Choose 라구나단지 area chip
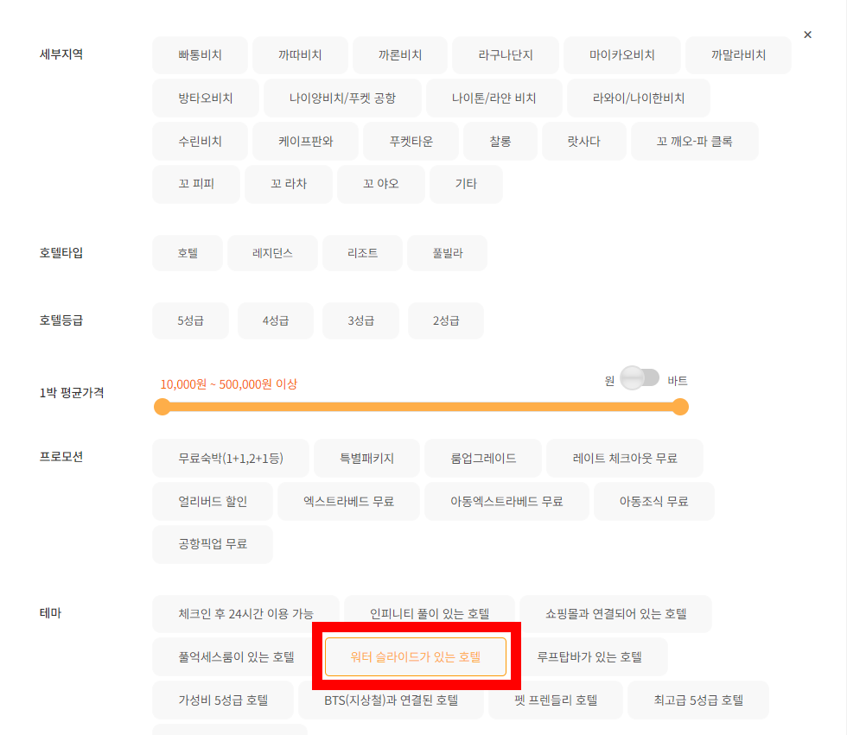The image size is (847, 735). point(506,55)
